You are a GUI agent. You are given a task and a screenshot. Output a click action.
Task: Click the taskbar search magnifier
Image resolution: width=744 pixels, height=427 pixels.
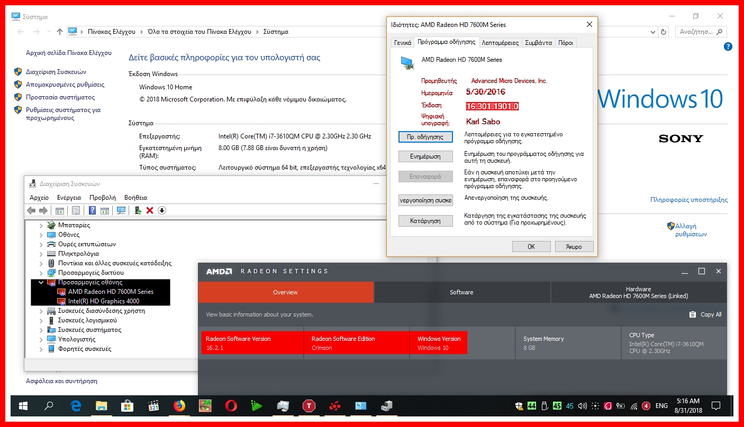pyautogui.click(x=49, y=406)
